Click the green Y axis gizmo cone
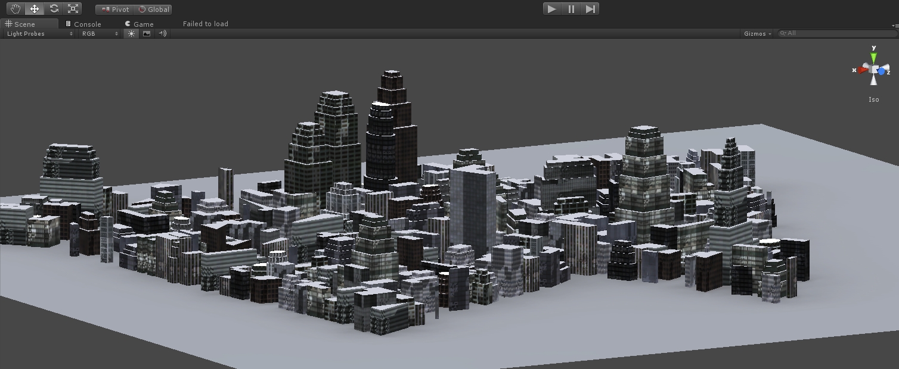 (874, 58)
